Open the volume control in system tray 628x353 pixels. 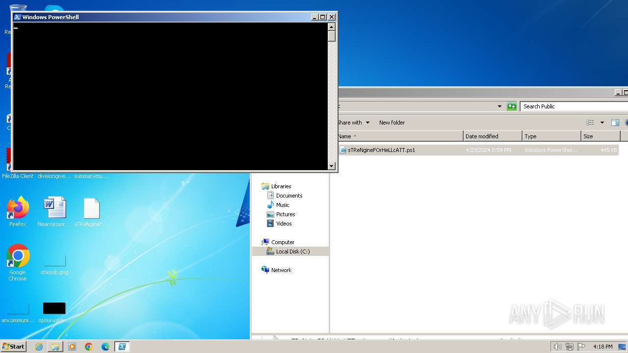pyautogui.click(x=557, y=347)
